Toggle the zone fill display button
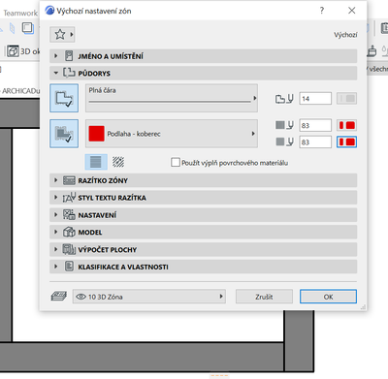 click(64, 134)
